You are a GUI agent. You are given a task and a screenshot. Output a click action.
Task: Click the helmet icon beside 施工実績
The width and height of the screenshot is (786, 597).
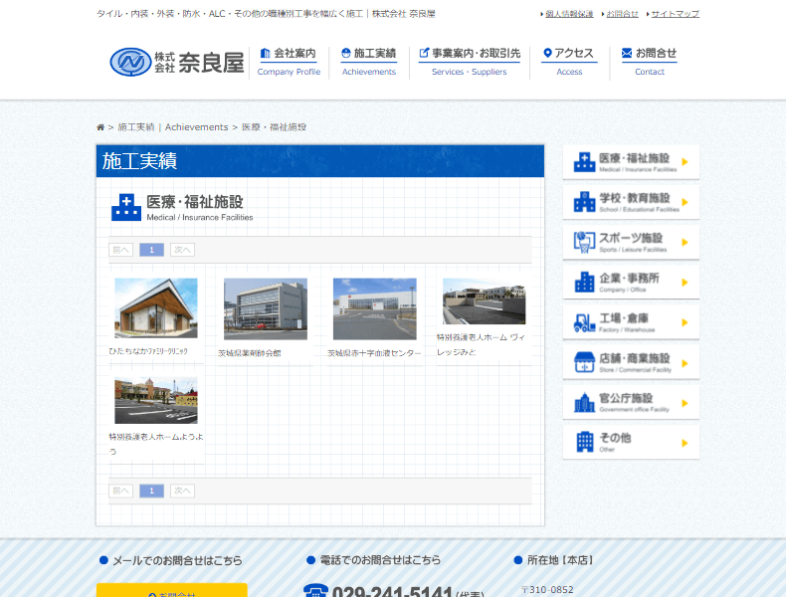click(346, 53)
